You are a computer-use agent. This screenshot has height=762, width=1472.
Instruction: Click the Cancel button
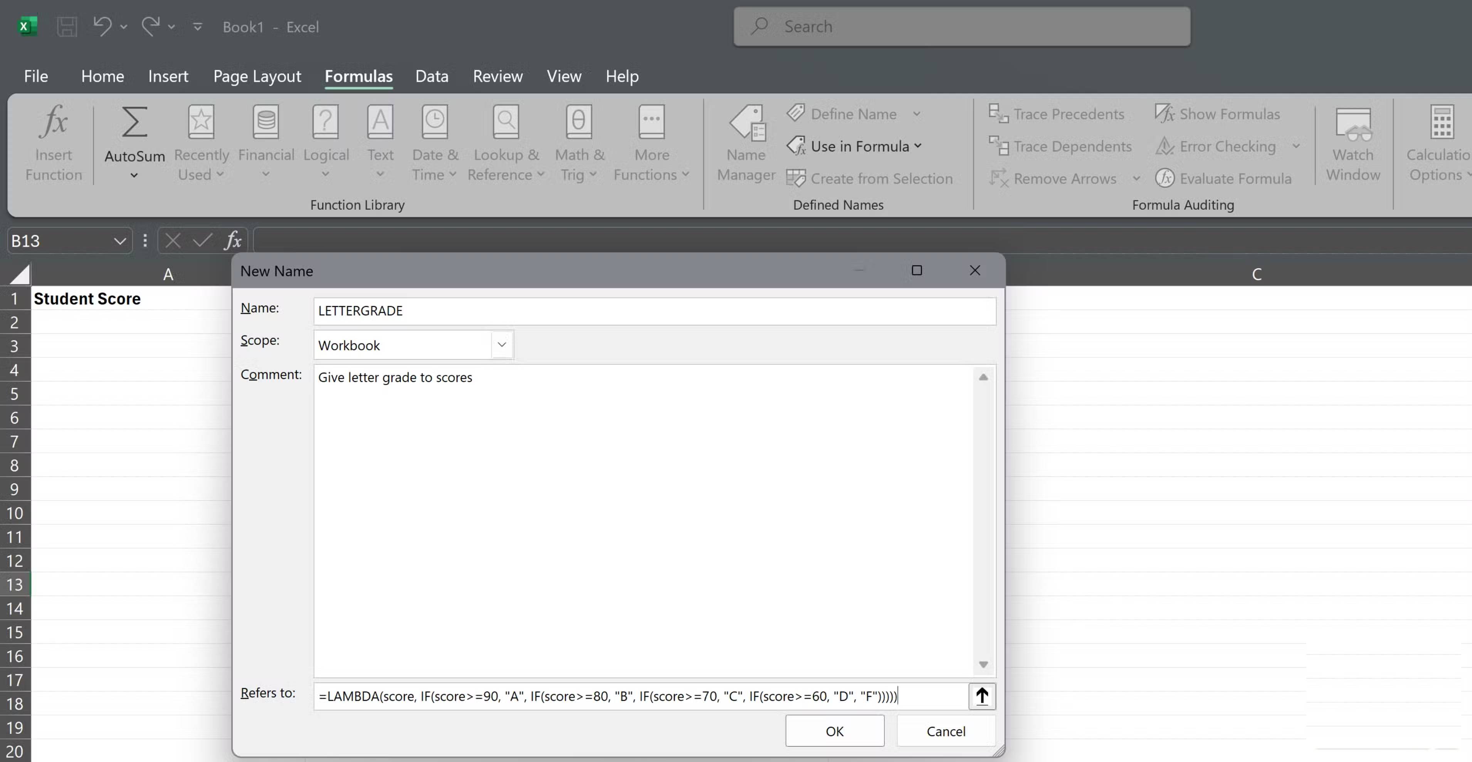946,730
